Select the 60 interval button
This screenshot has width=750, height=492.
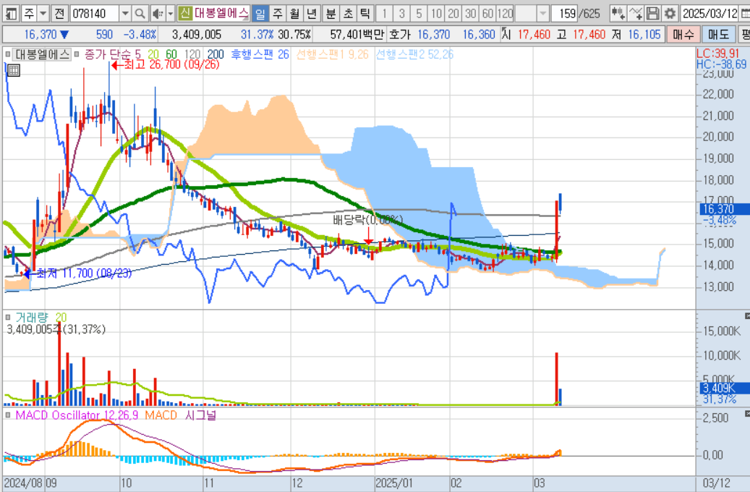click(x=488, y=14)
